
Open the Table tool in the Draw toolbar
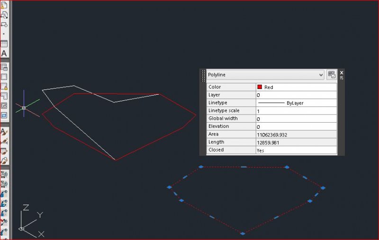coord(4,44)
